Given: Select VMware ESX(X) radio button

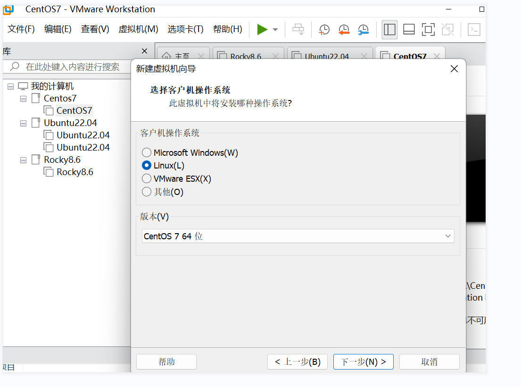Looking at the screenshot, I should tap(147, 178).
